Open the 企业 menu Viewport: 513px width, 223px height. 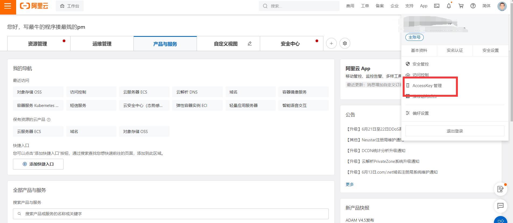[394, 6]
